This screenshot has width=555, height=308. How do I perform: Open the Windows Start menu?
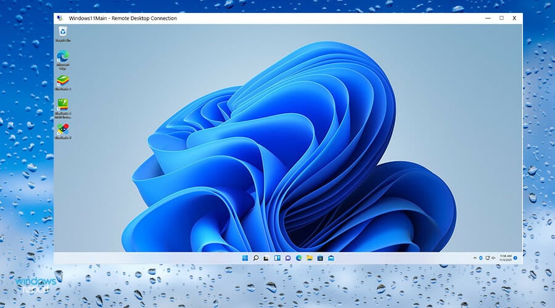[x=245, y=258]
